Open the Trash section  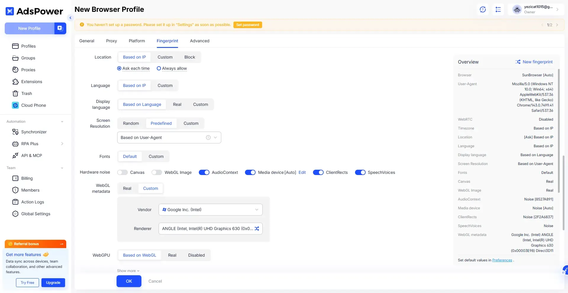point(26,93)
